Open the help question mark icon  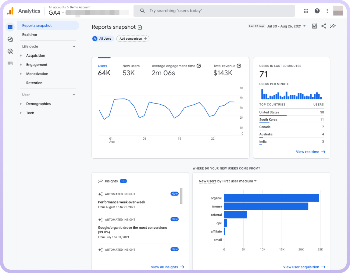tap(317, 11)
